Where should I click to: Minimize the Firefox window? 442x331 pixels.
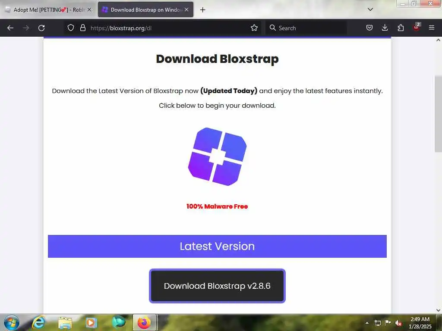pyautogui.click(x=403, y=3)
